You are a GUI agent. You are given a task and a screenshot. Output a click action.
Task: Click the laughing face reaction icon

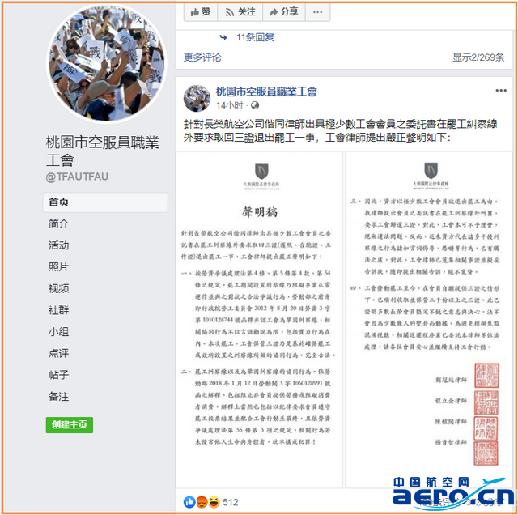click(214, 502)
